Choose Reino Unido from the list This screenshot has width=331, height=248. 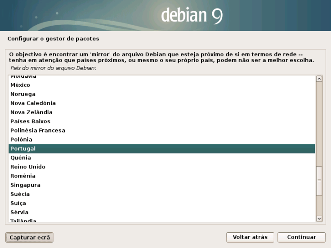pos(28,167)
